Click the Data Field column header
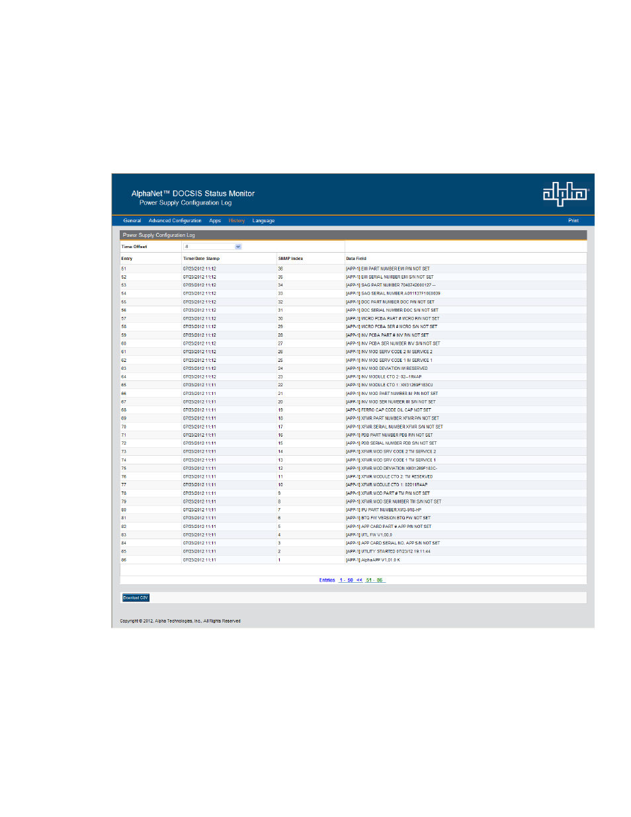The width and height of the screenshot is (631, 817). pos(356,259)
